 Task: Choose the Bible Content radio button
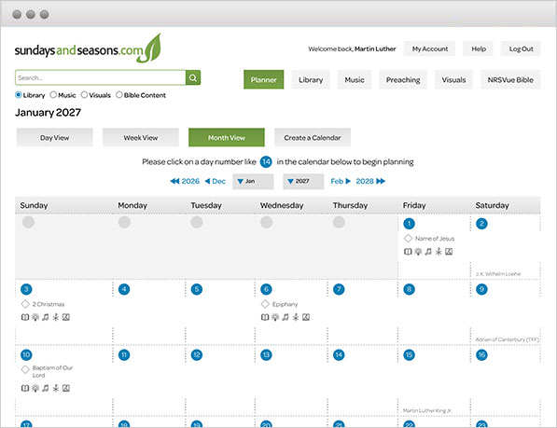tap(119, 95)
